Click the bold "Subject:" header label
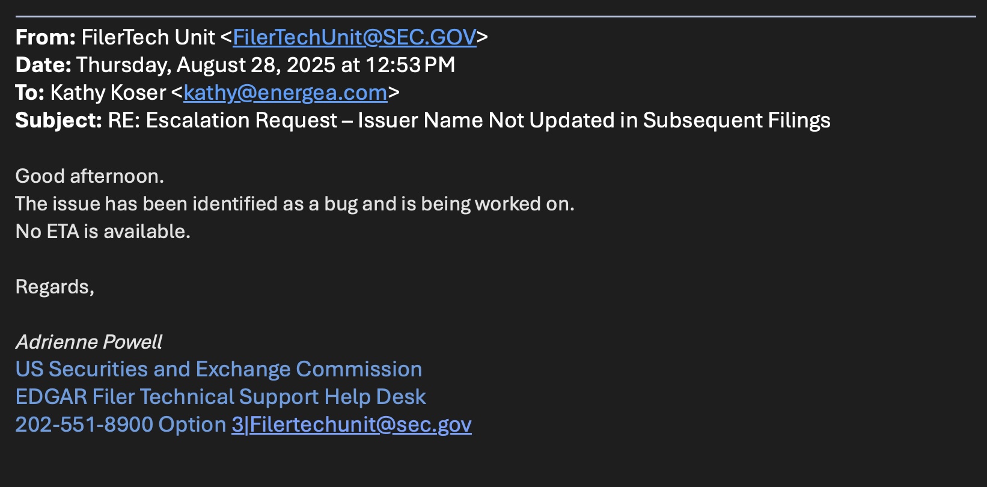Image resolution: width=987 pixels, height=487 pixels. 58,120
